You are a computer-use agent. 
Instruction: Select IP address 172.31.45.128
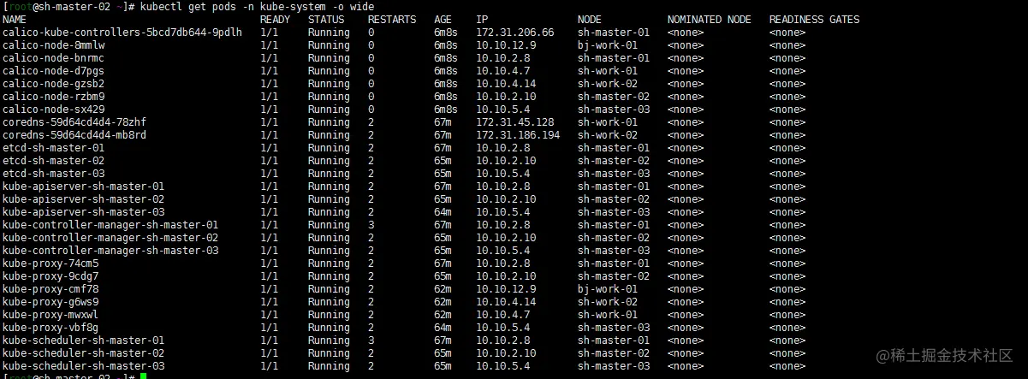515,122
